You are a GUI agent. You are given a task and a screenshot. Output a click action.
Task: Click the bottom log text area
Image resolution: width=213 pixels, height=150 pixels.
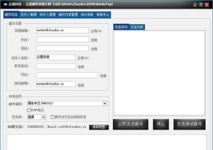[106, 142]
